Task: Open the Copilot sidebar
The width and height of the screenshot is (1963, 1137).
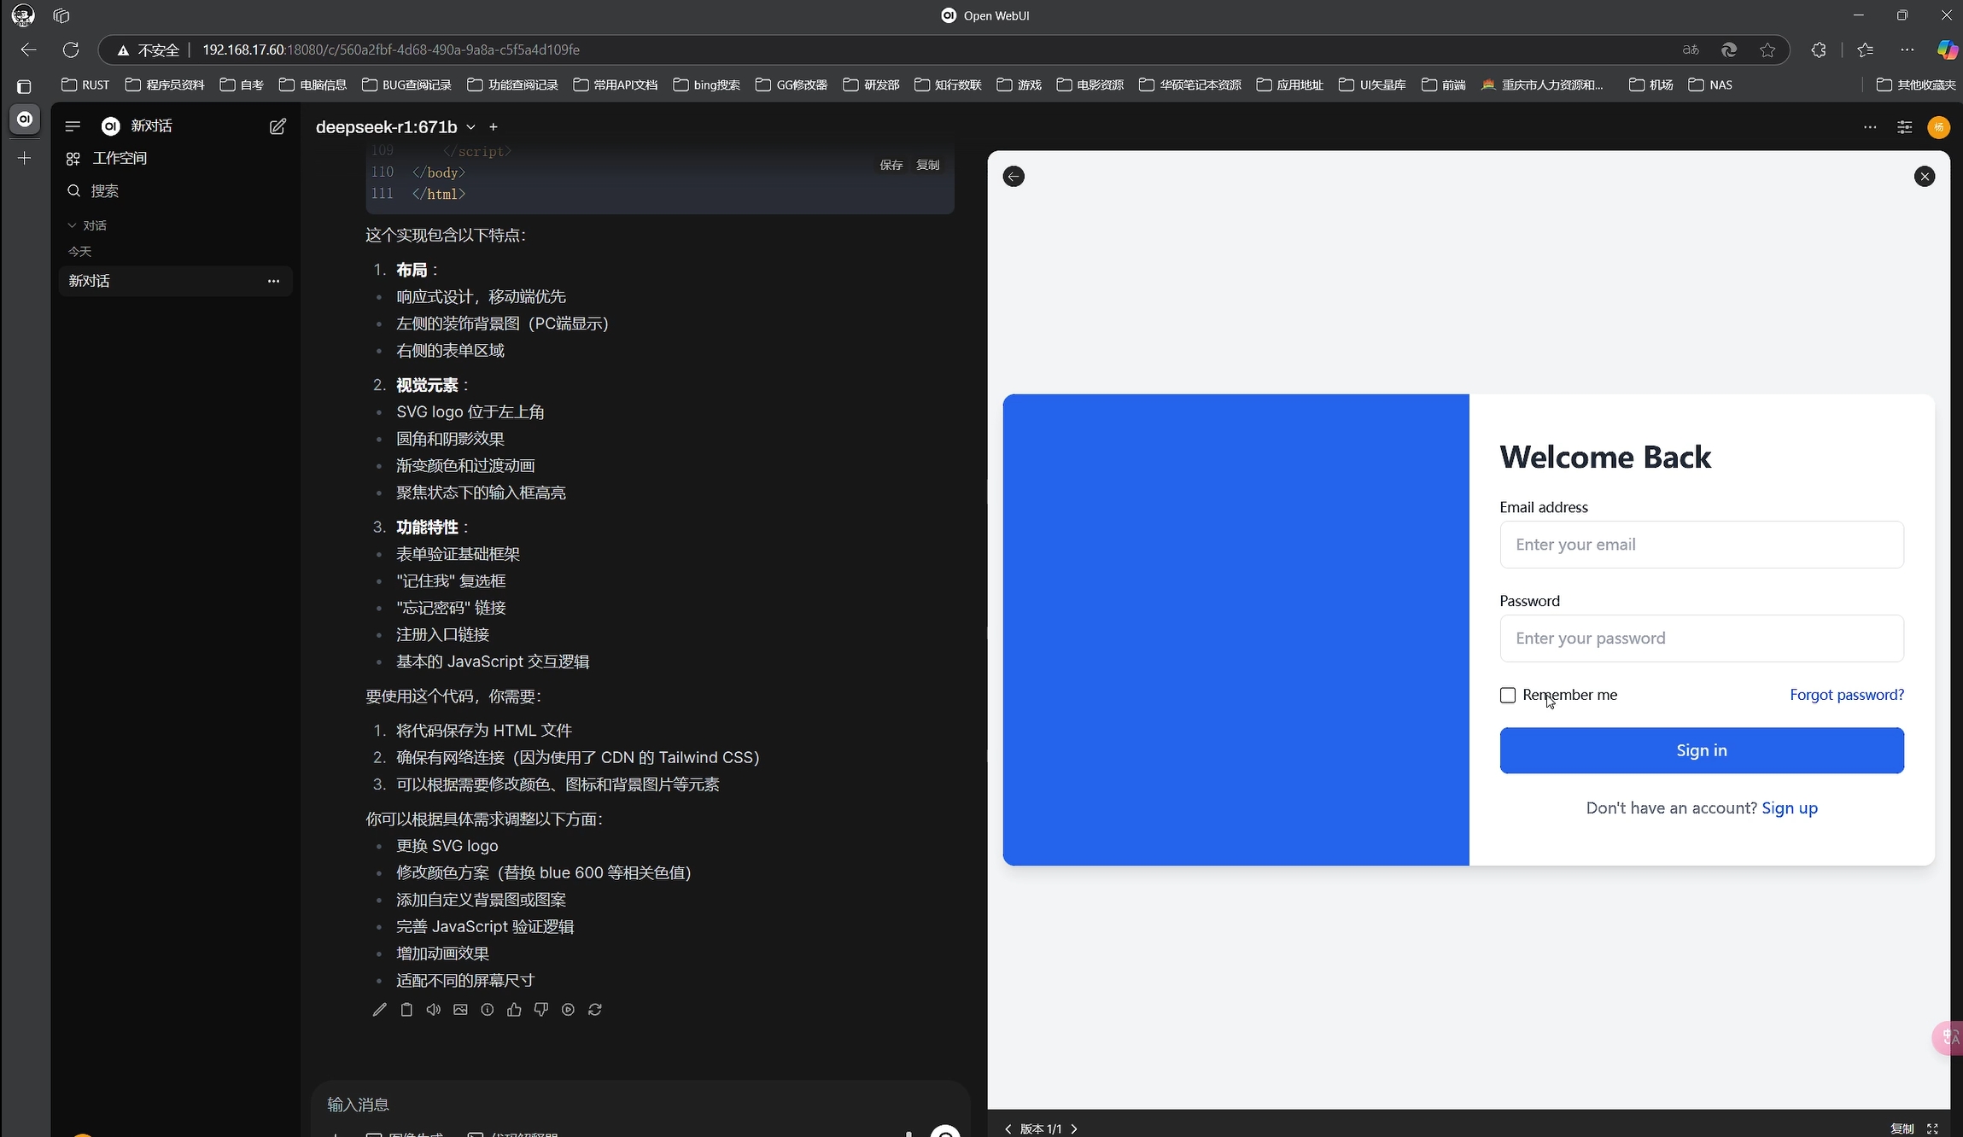Action: 1948,50
